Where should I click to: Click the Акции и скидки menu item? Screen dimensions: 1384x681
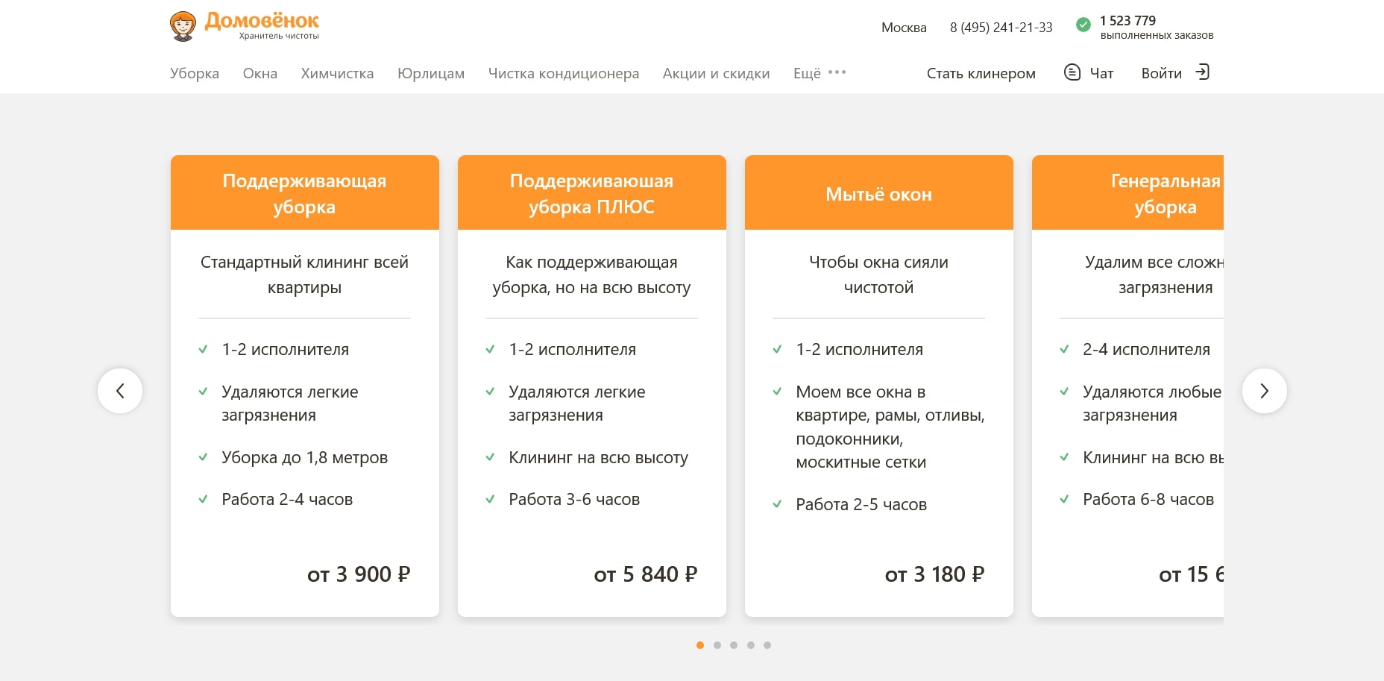pyautogui.click(x=716, y=73)
